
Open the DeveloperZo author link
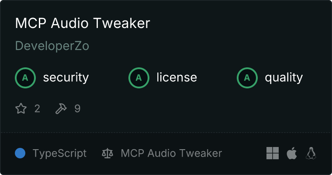click(x=52, y=46)
